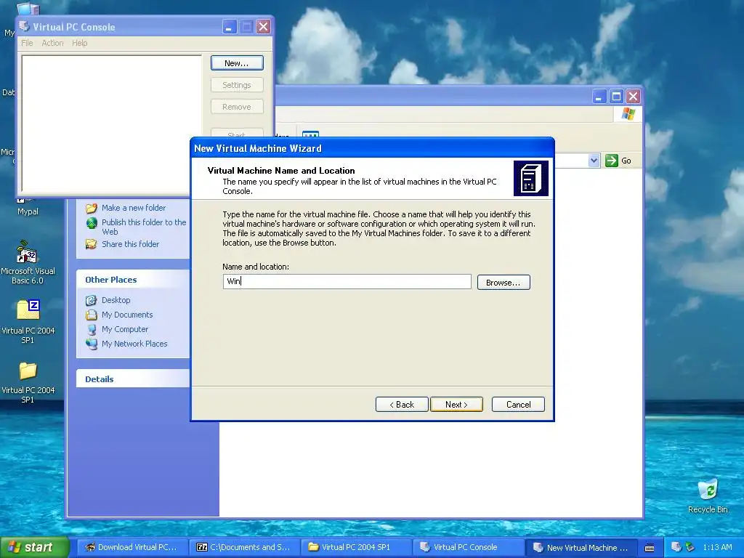Click the Back button in the wizard
This screenshot has width=744, height=558.
402,404
